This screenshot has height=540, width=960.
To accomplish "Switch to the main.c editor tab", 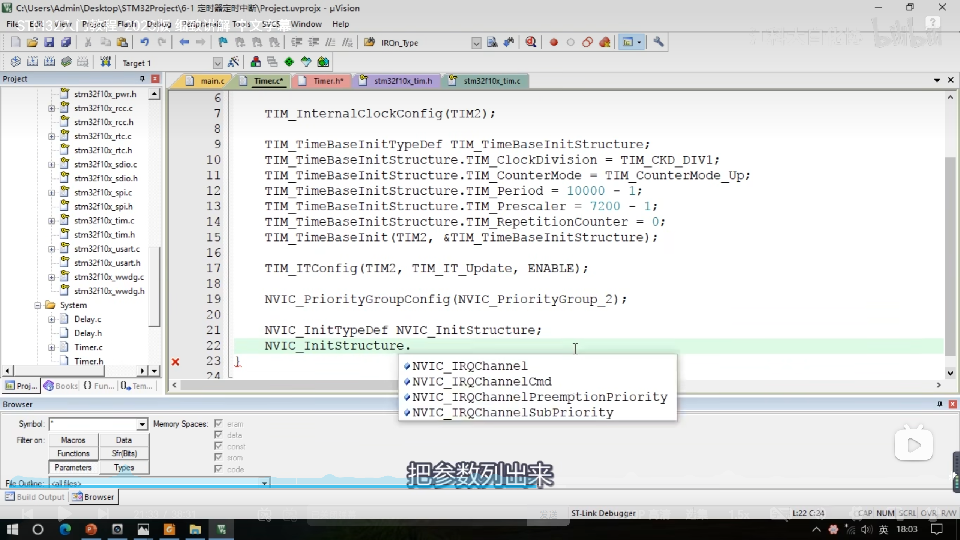I will [212, 81].
